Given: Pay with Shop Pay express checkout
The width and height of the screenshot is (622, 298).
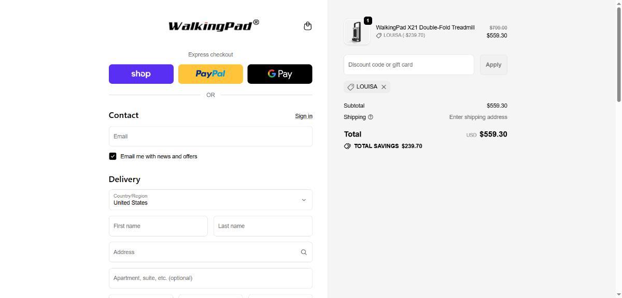Looking at the screenshot, I should pos(141,74).
